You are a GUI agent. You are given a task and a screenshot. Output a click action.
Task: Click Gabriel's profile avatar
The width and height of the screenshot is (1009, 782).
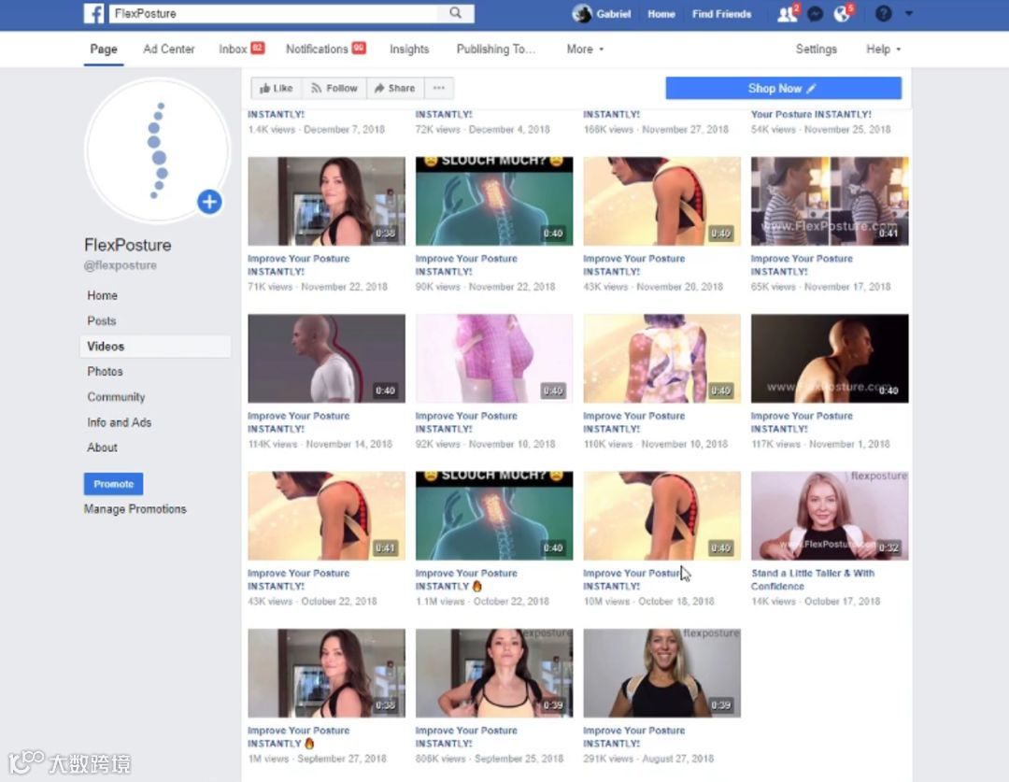pyautogui.click(x=582, y=13)
